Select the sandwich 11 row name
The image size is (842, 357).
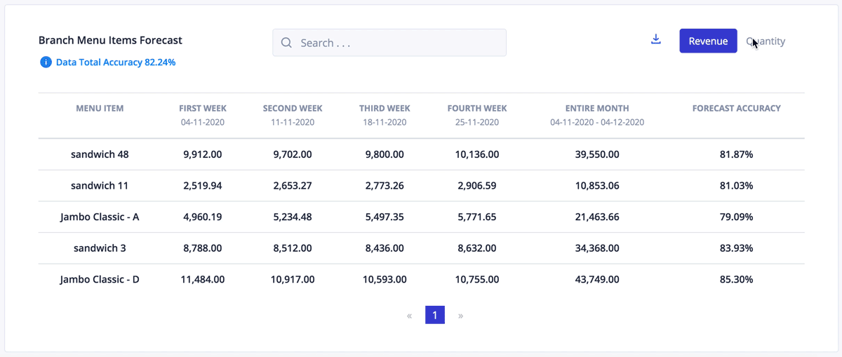point(100,186)
